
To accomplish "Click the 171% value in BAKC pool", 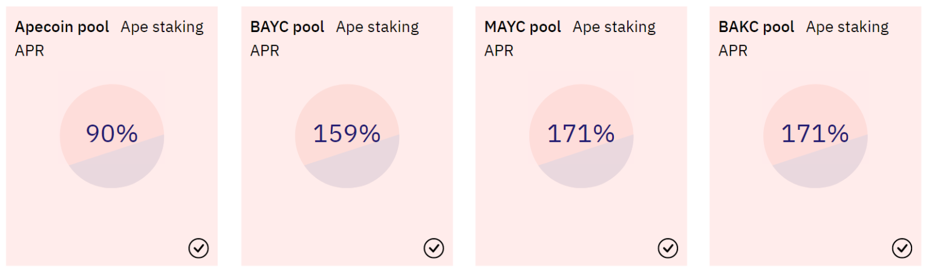I will tap(815, 133).
